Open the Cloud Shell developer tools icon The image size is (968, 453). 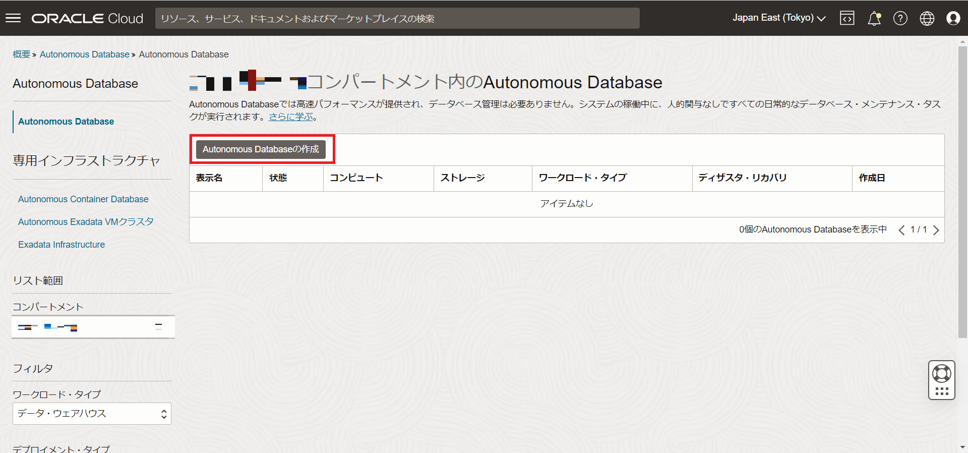pos(847,18)
